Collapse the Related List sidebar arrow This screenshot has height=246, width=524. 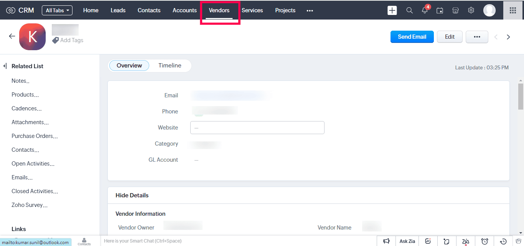pyautogui.click(x=5, y=66)
